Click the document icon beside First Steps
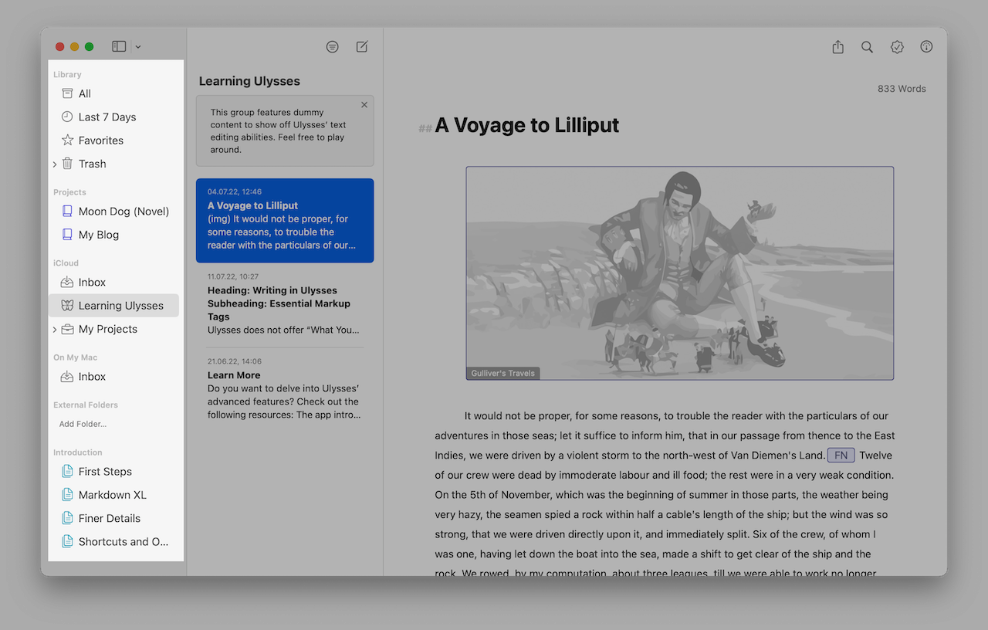This screenshot has width=988, height=630. (x=67, y=472)
